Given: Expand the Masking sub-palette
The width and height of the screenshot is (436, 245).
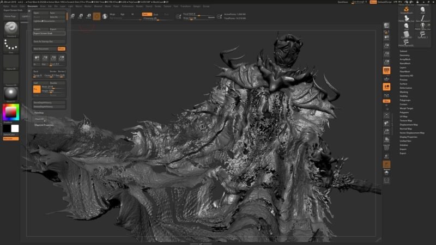Looking at the screenshot, I should pyautogui.click(x=404, y=92).
